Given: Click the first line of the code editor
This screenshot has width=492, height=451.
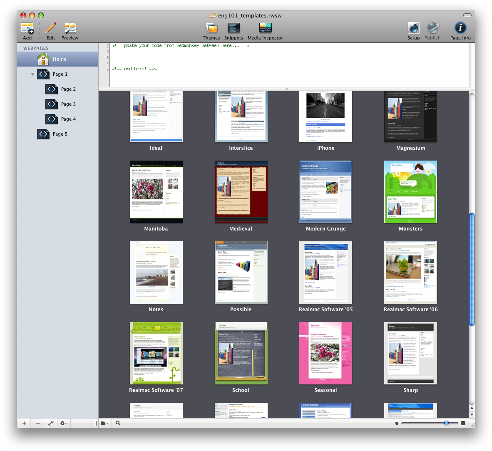Looking at the screenshot, I should pos(180,46).
